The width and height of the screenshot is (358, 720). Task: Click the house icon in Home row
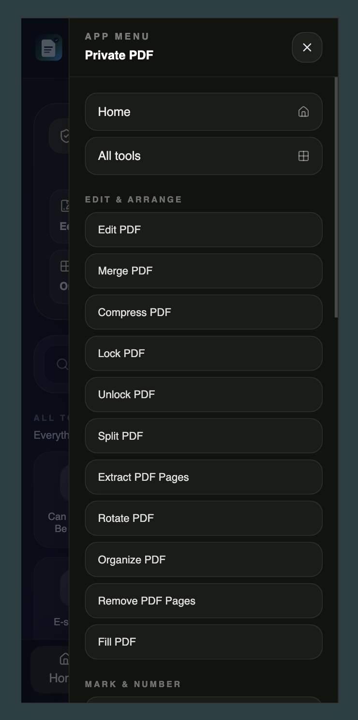pos(303,112)
